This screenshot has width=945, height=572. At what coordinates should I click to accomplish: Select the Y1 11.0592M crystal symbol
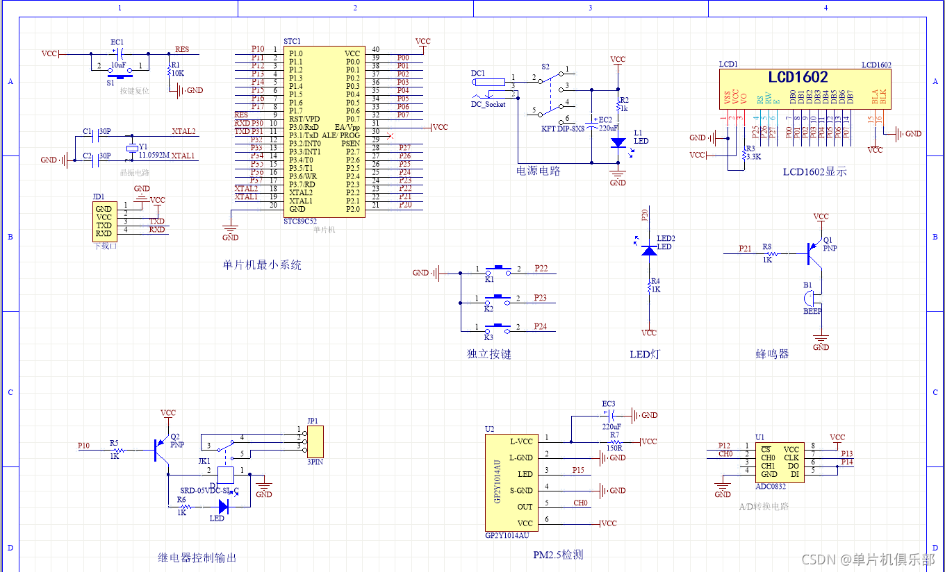132,149
